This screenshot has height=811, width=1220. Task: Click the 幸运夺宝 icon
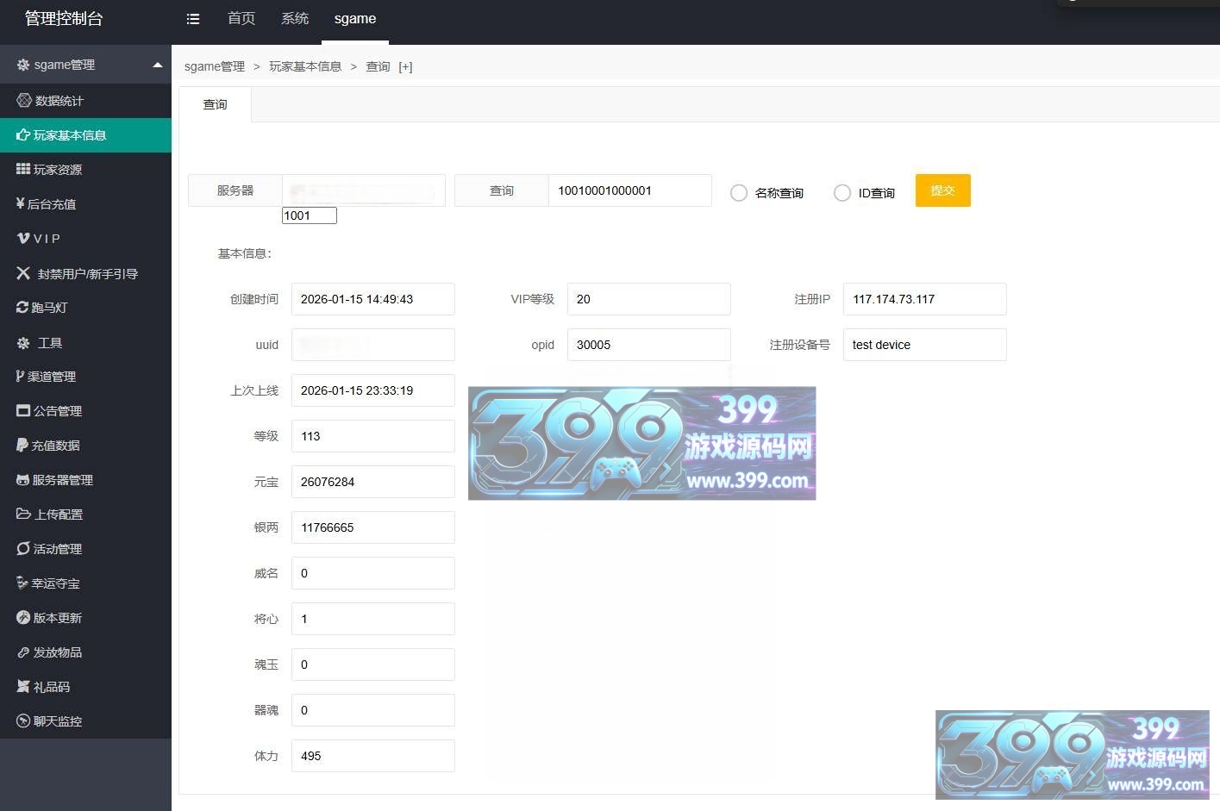tap(22, 583)
